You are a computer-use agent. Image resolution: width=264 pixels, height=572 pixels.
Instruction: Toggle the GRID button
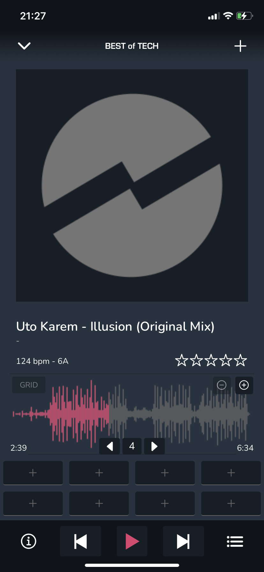(29, 385)
